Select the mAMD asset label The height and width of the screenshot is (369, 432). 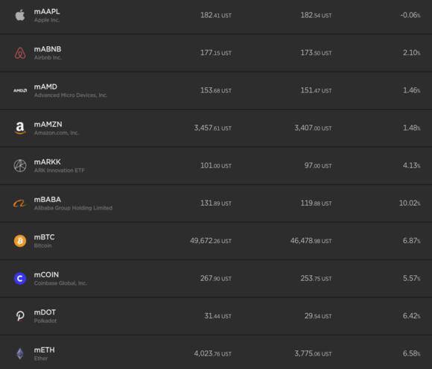(x=45, y=86)
